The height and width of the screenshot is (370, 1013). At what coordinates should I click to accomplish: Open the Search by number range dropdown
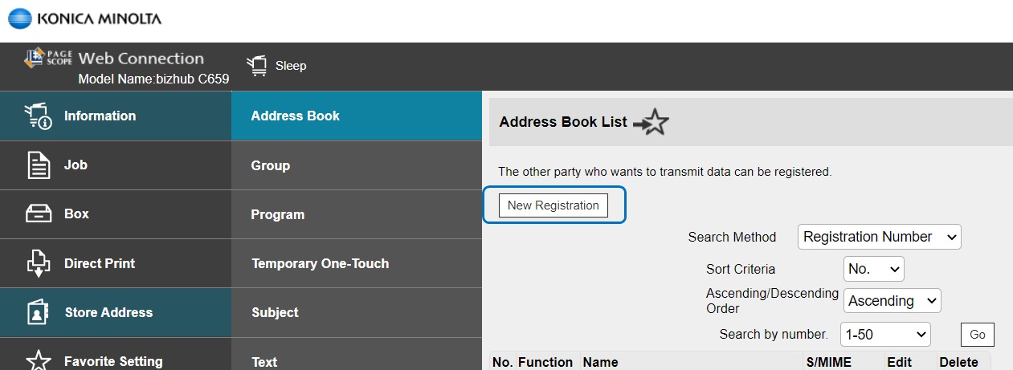click(884, 334)
